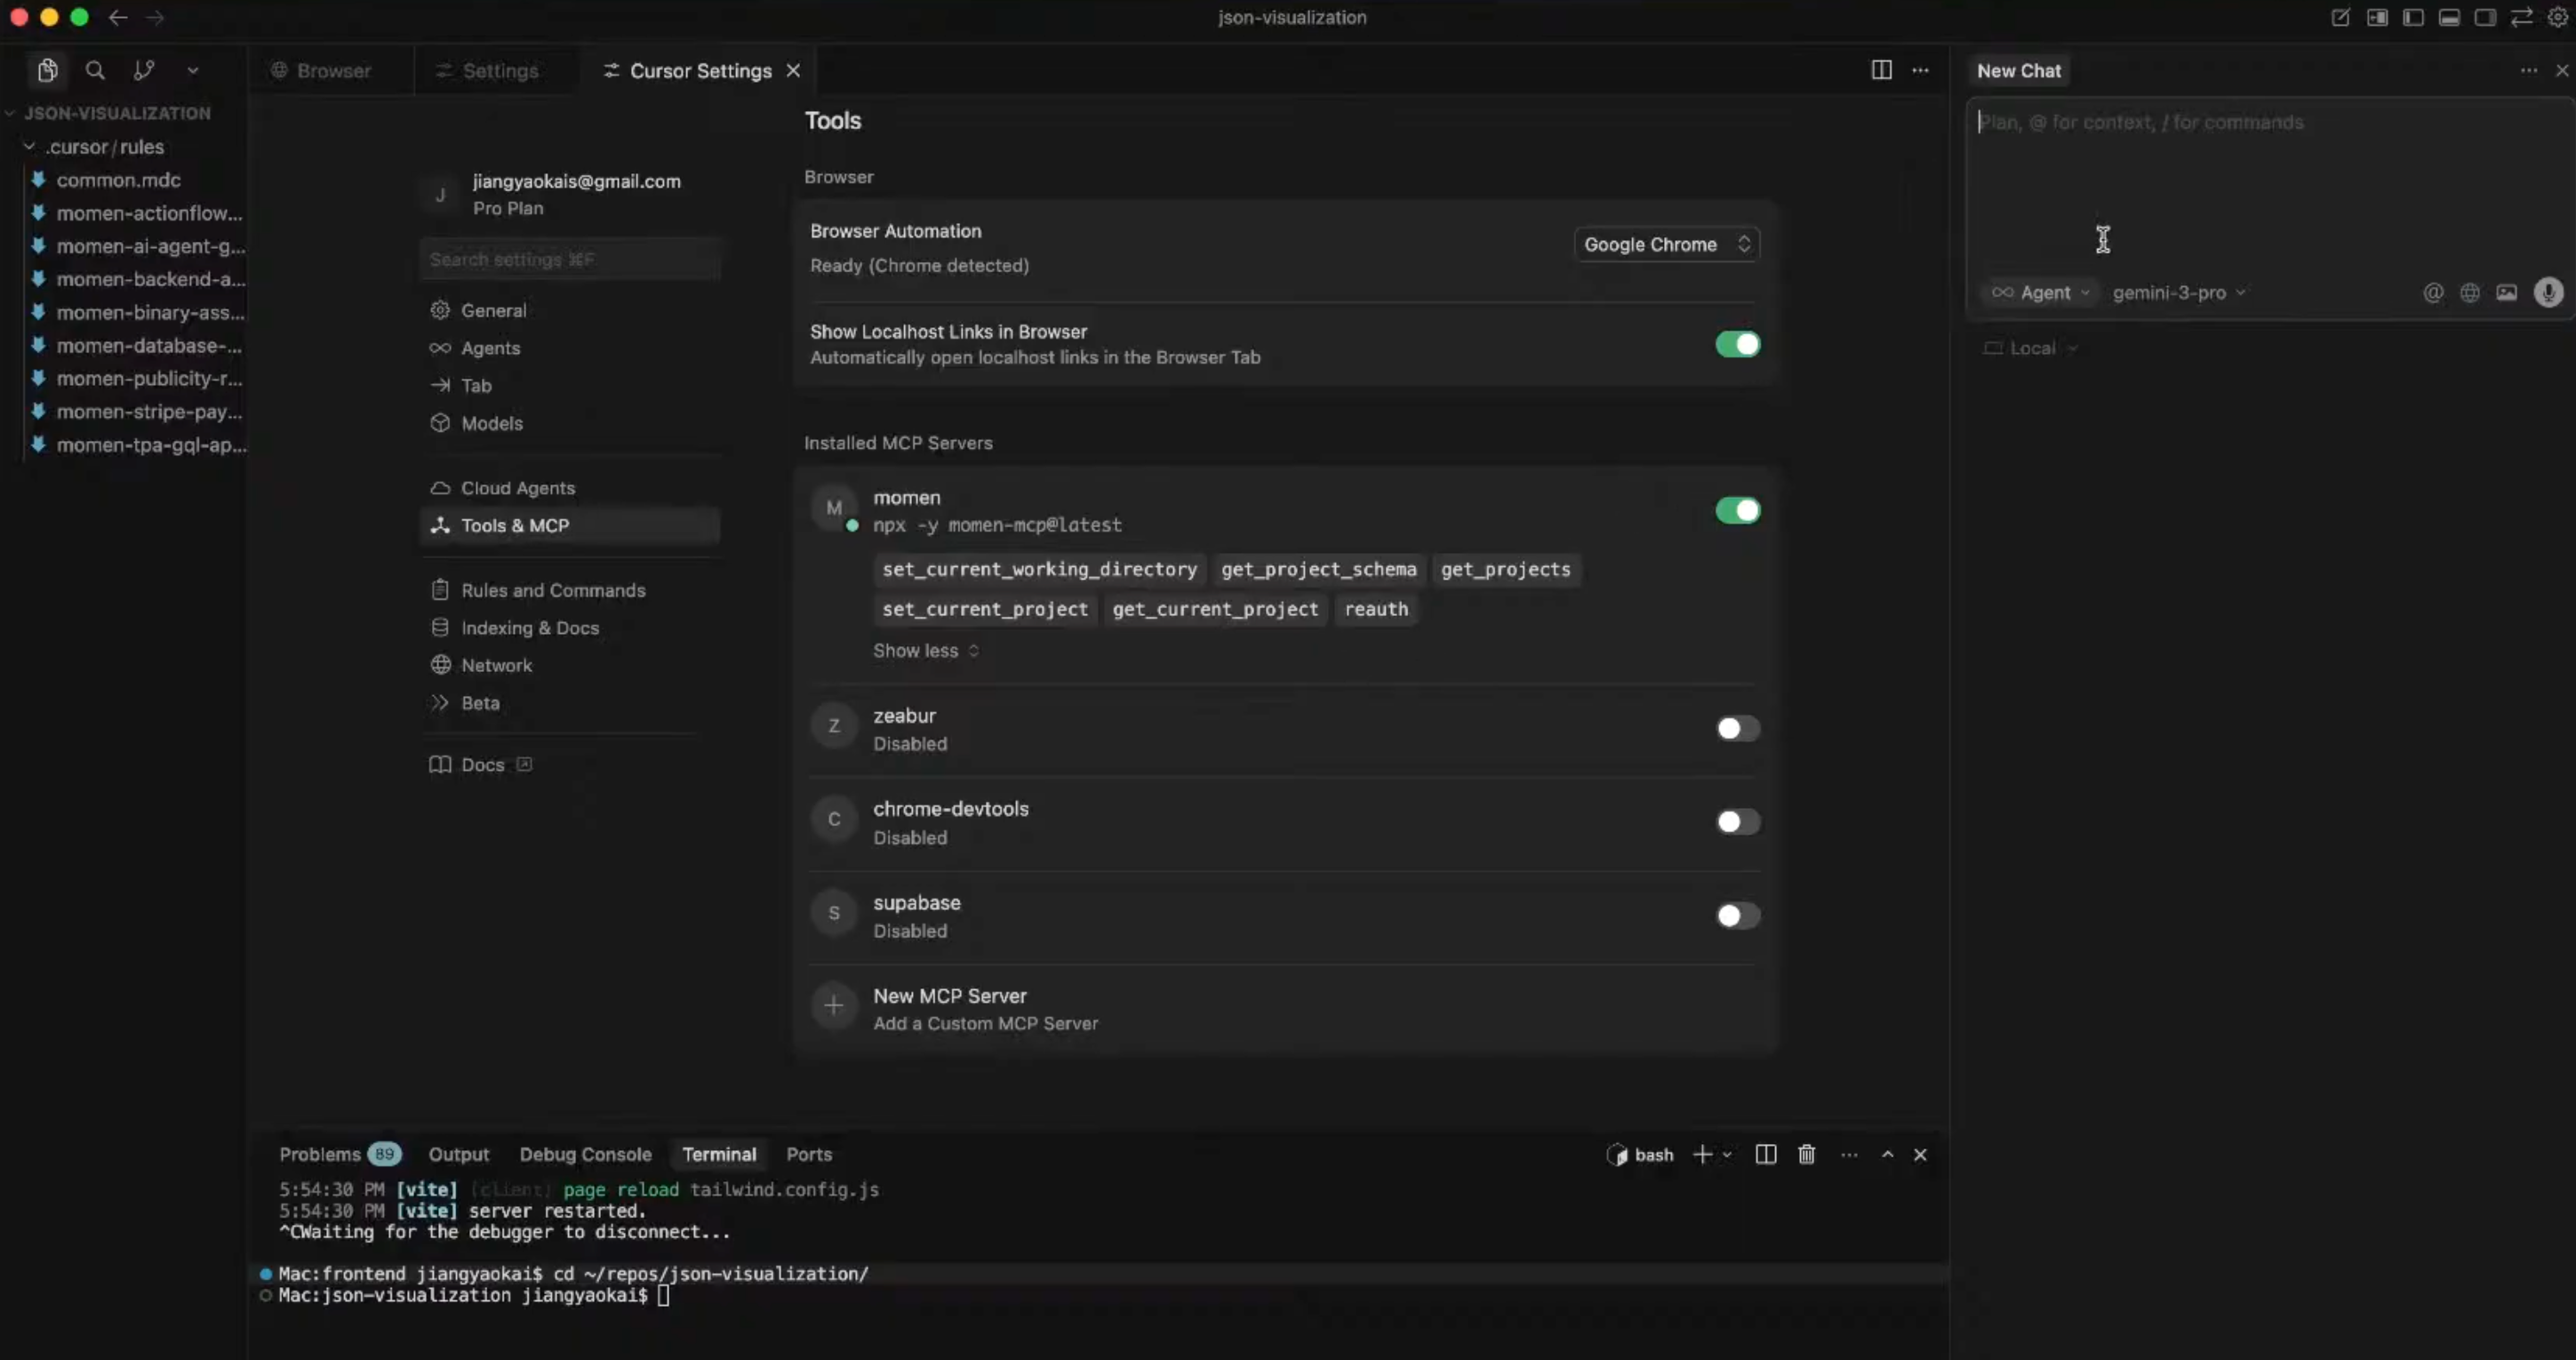Click the image attach icon in chat
This screenshot has height=1360, width=2576.
(2506, 292)
